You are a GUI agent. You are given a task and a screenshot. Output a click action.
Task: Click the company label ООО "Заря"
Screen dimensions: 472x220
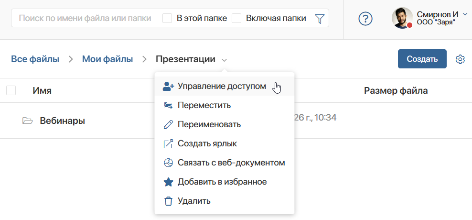tap(436, 22)
